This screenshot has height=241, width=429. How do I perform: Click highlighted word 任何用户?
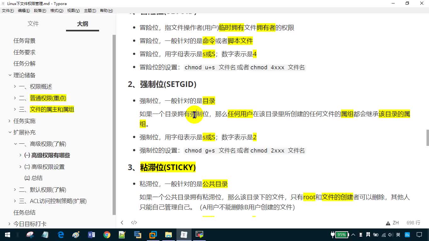coord(240,114)
